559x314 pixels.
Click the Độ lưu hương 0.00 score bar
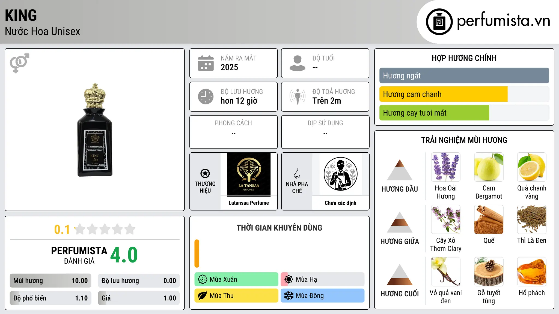pos(139,281)
